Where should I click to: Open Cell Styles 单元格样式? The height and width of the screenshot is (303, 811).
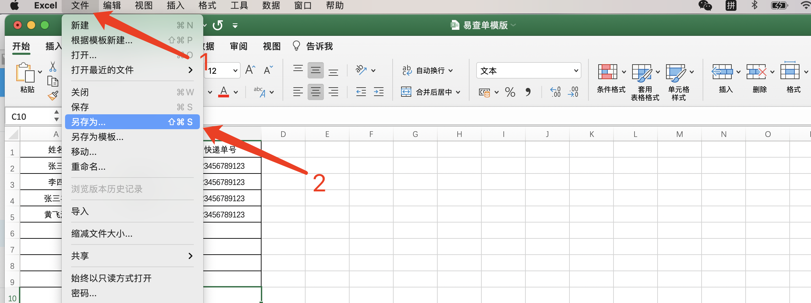pyautogui.click(x=679, y=83)
